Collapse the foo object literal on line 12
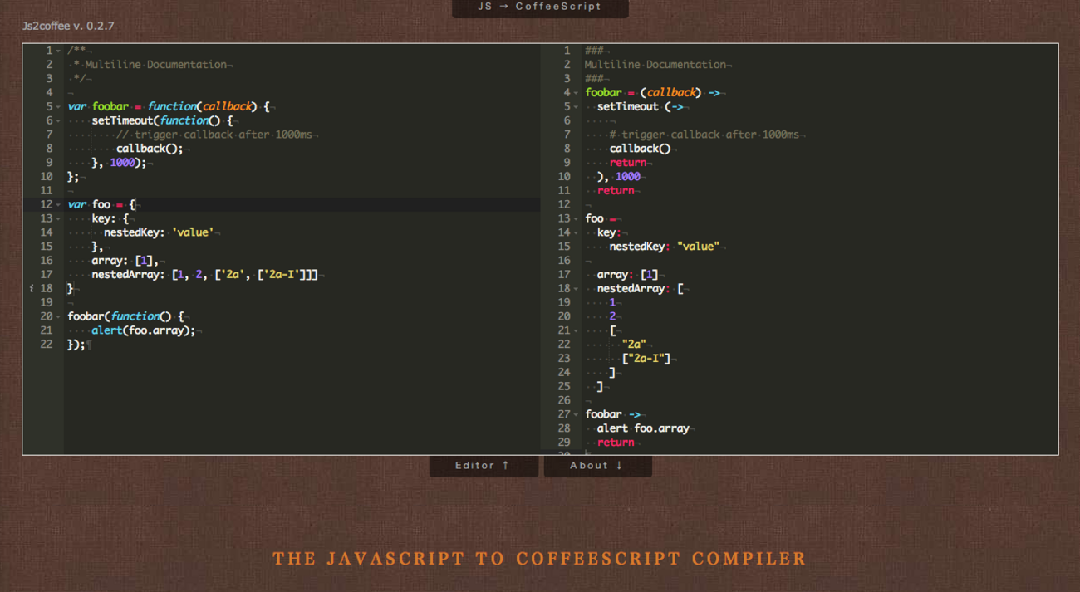This screenshot has width=1080, height=592. 56,204
